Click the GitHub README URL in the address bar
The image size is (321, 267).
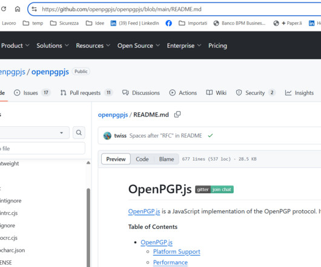coord(122,9)
